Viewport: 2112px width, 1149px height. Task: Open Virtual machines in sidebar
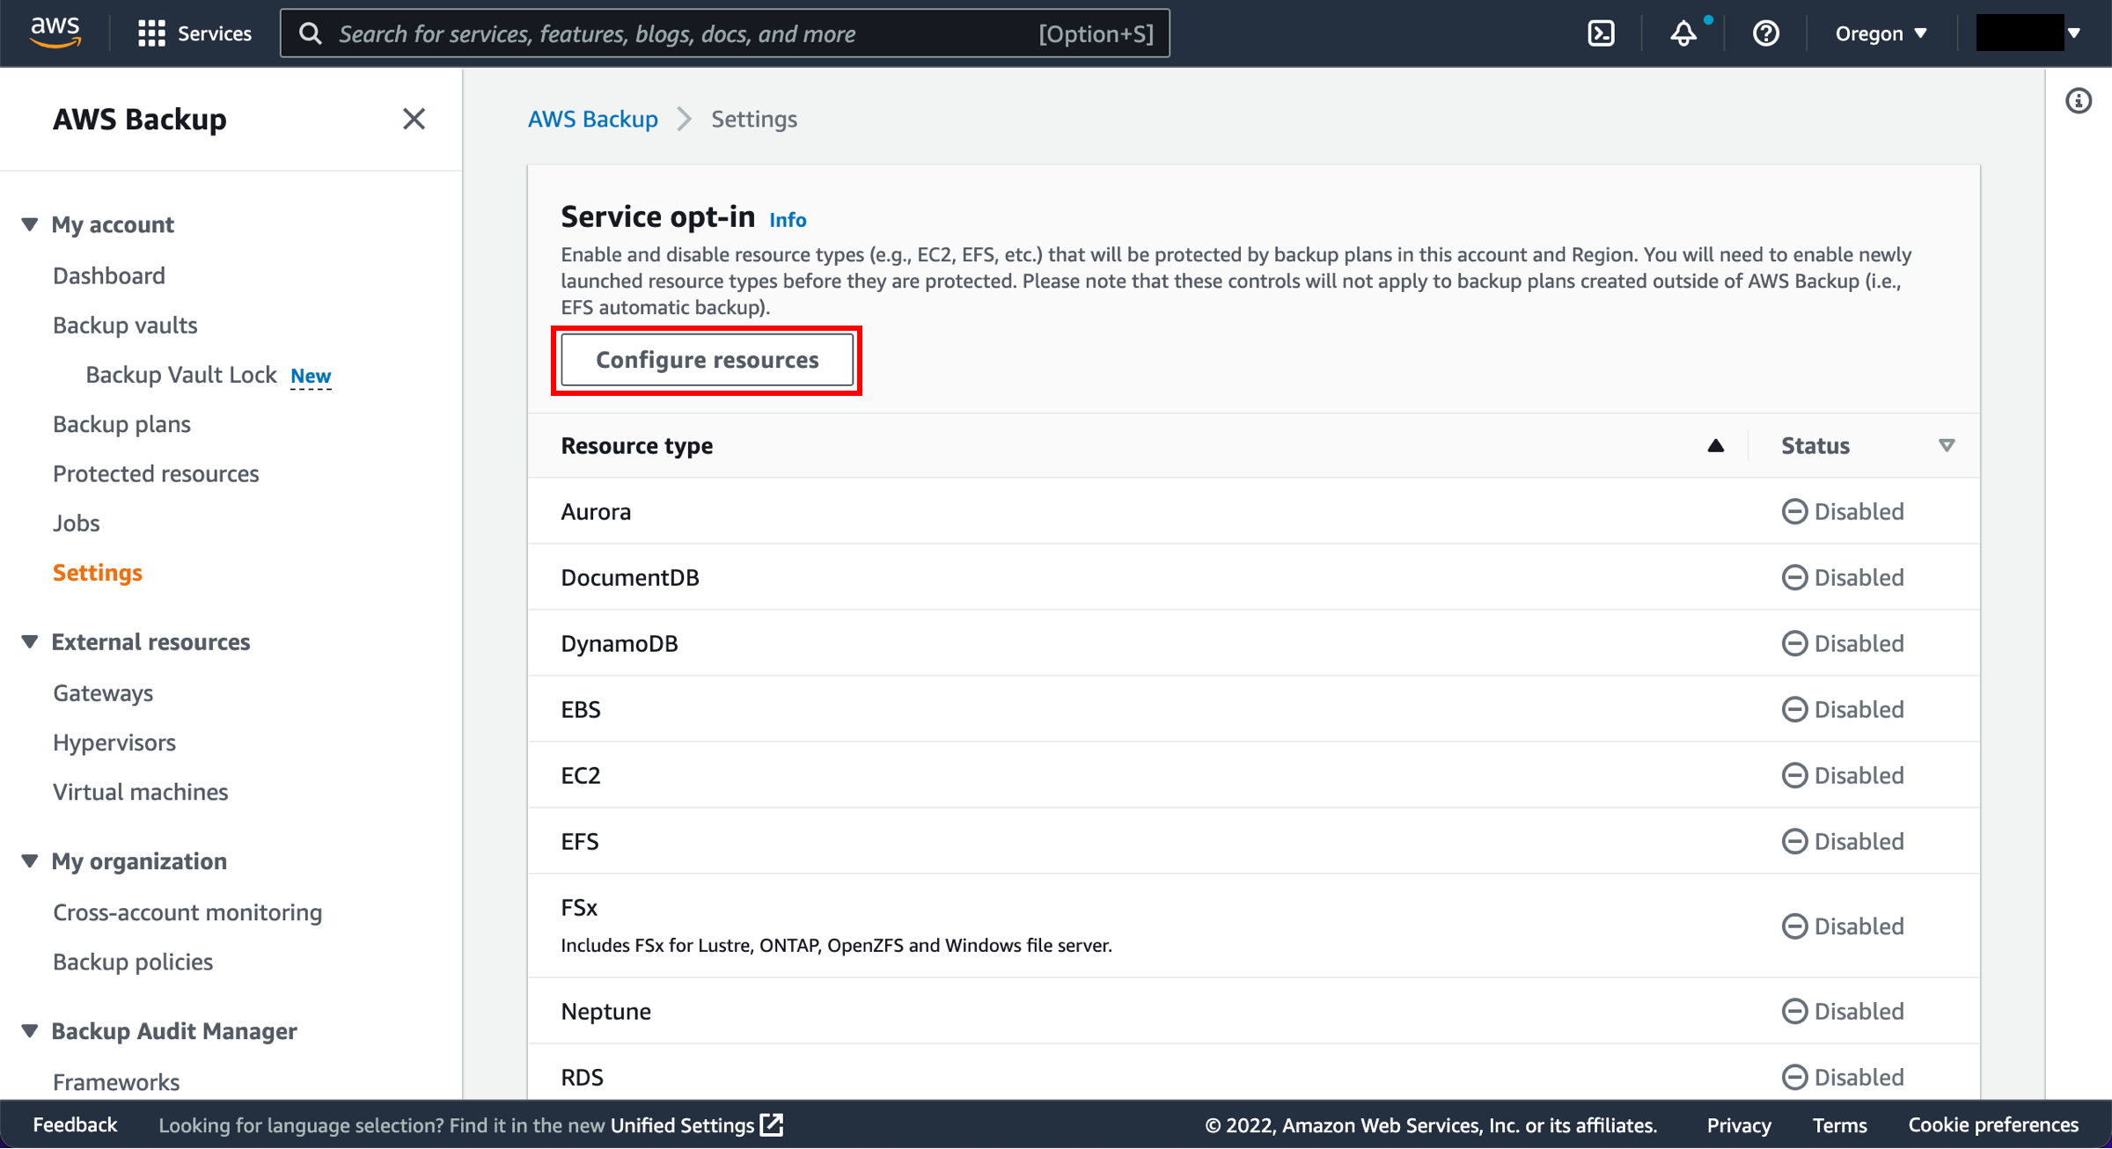point(141,791)
